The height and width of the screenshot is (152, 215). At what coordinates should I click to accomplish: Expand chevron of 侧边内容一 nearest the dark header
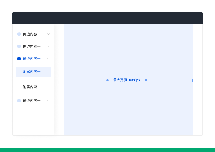48,34
